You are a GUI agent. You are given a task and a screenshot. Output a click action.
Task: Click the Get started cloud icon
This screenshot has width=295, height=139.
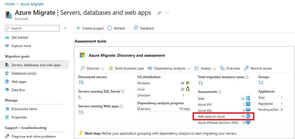pos(7,38)
